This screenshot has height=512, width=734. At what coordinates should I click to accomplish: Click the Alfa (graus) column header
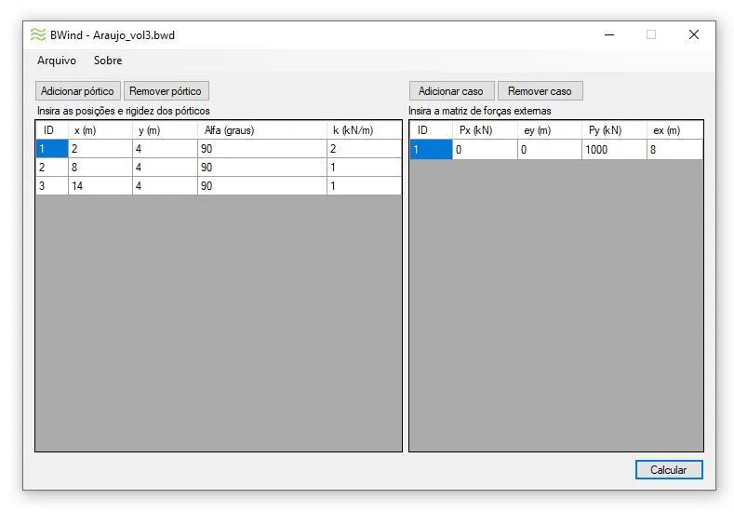(x=261, y=130)
